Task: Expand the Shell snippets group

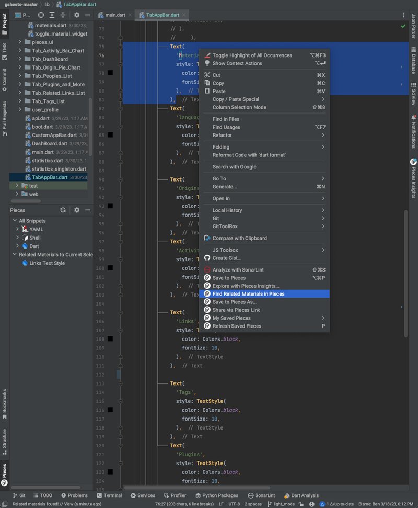Action: click(x=17, y=238)
